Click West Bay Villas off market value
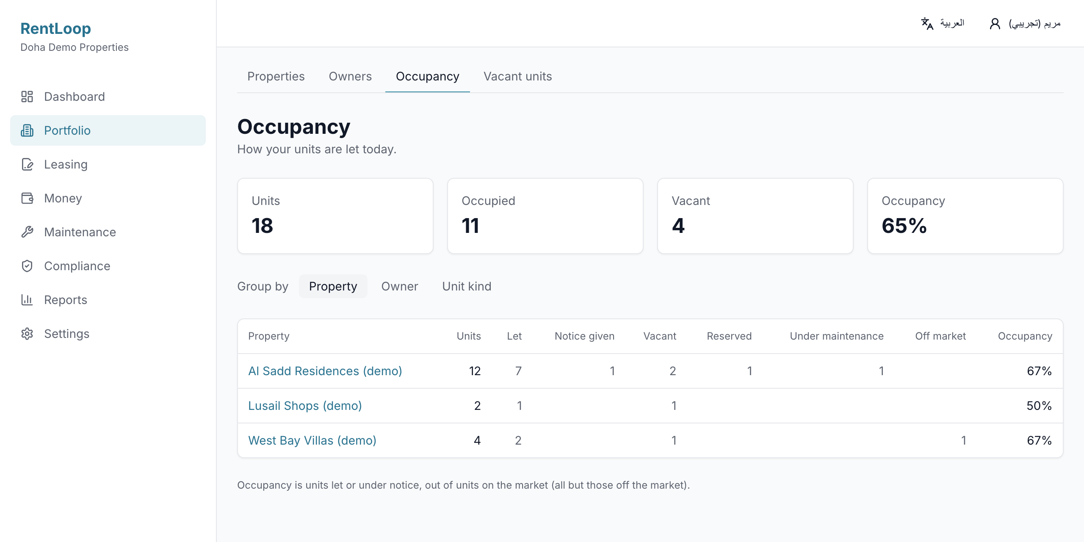Viewport: 1084px width, 542px height. [x=963, y=440]
